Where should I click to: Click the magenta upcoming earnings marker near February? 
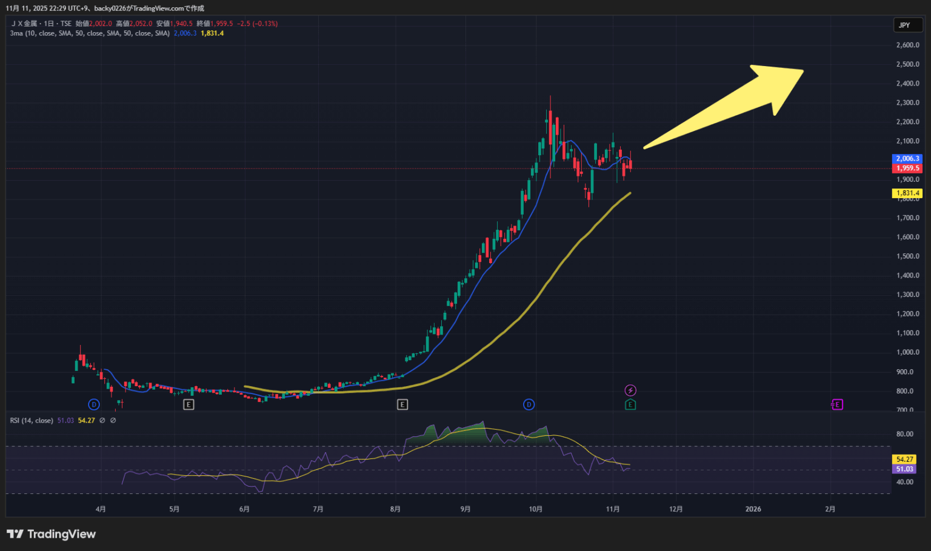837,404
